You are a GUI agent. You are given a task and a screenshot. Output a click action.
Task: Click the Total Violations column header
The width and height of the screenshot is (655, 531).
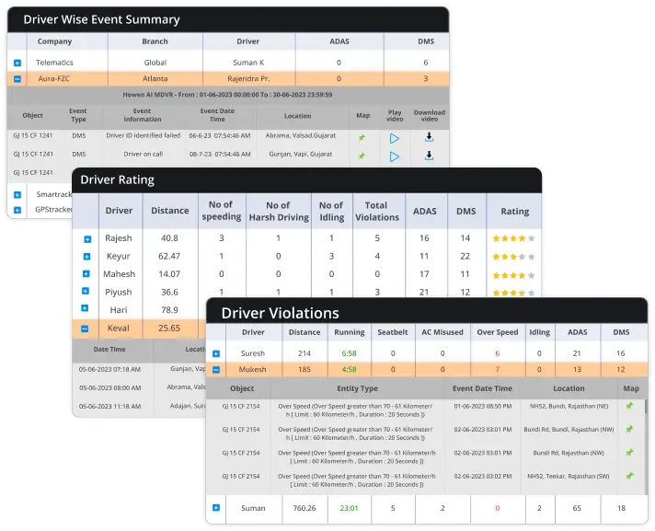pos(377,211)
